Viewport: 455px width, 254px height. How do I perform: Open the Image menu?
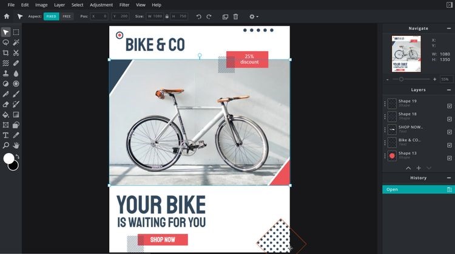tap(41, 5)
